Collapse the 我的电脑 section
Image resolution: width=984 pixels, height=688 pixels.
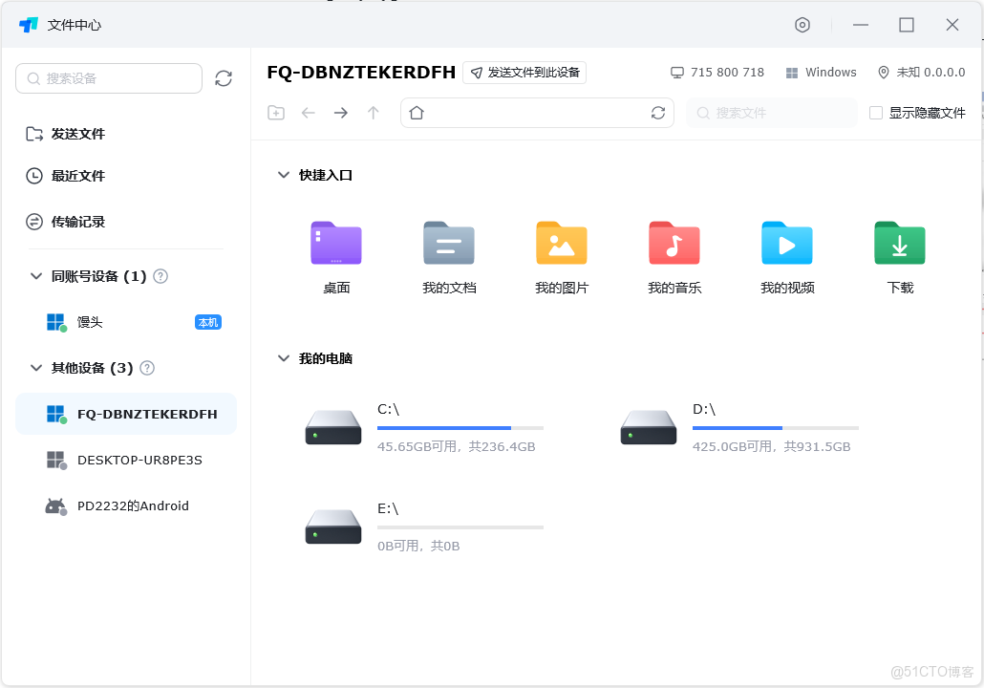tap(284, 358)
